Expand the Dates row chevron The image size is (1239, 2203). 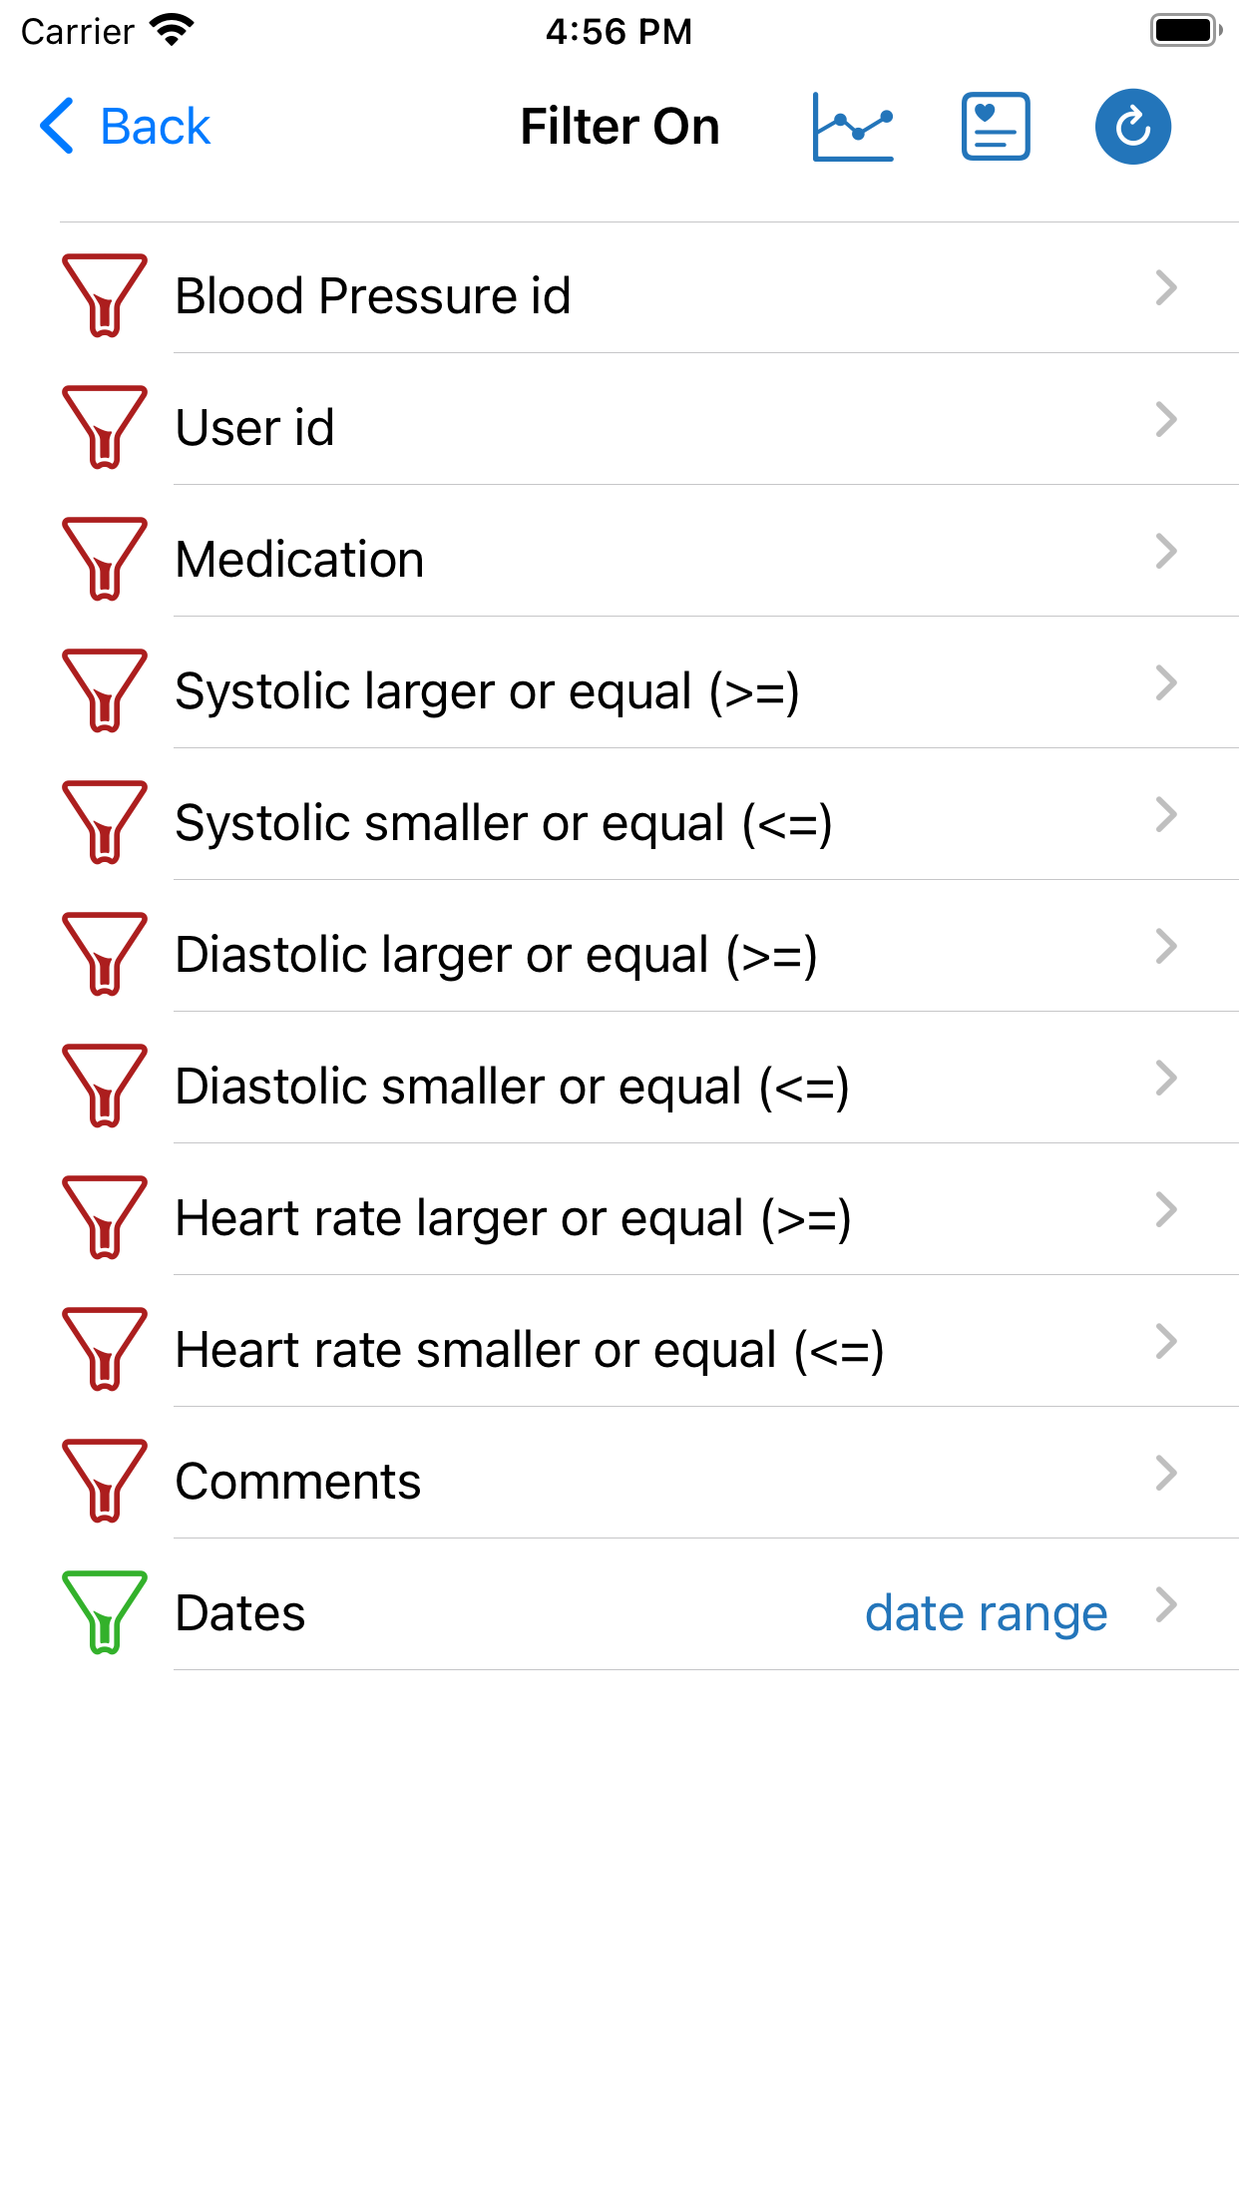click(x=1166, y=1605)
